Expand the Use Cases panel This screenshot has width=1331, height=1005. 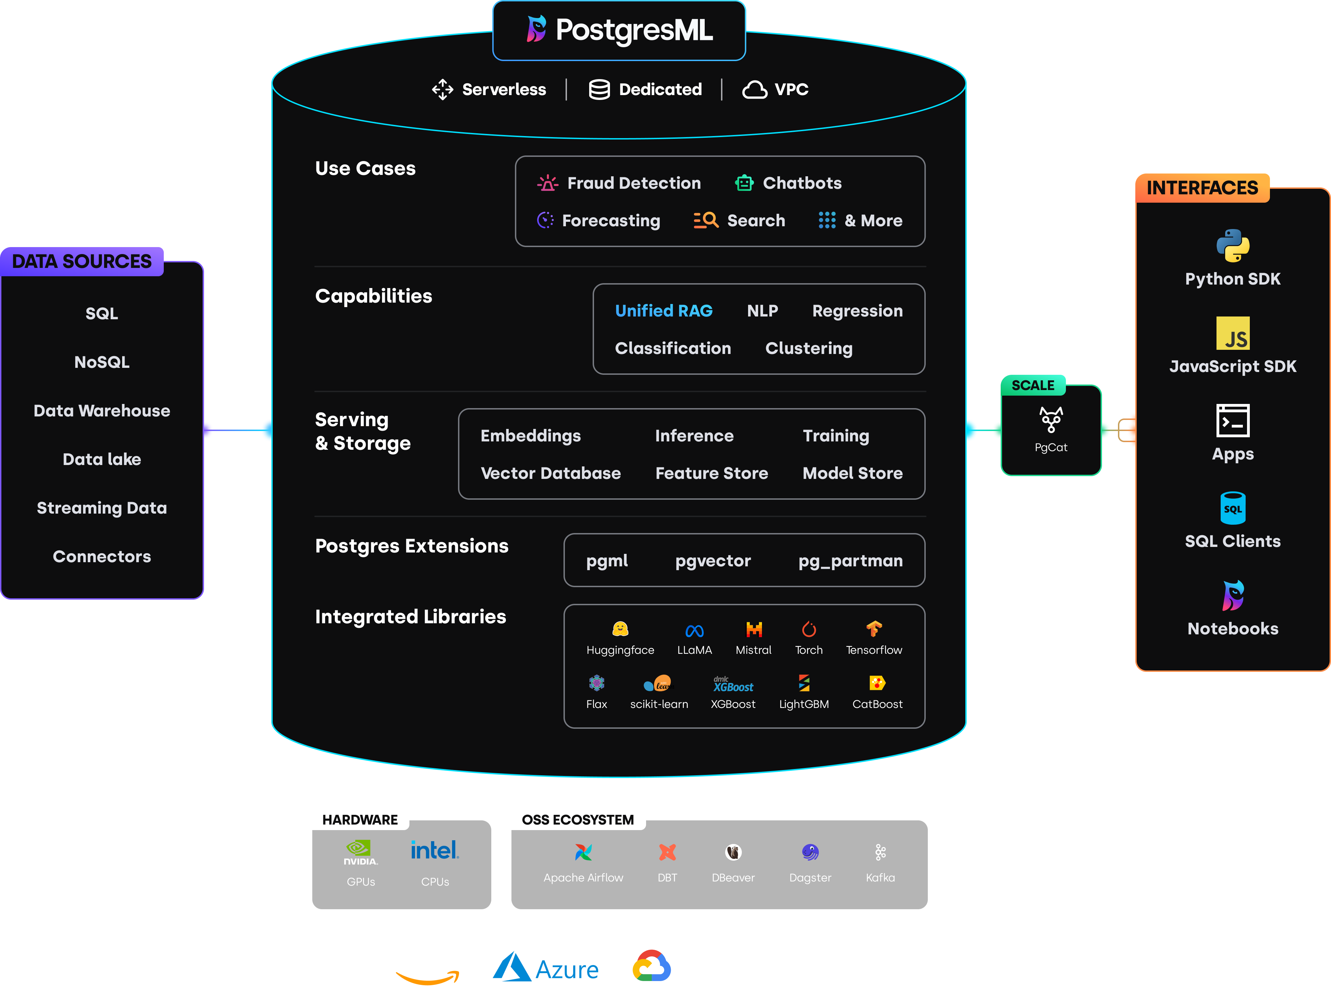365,169
